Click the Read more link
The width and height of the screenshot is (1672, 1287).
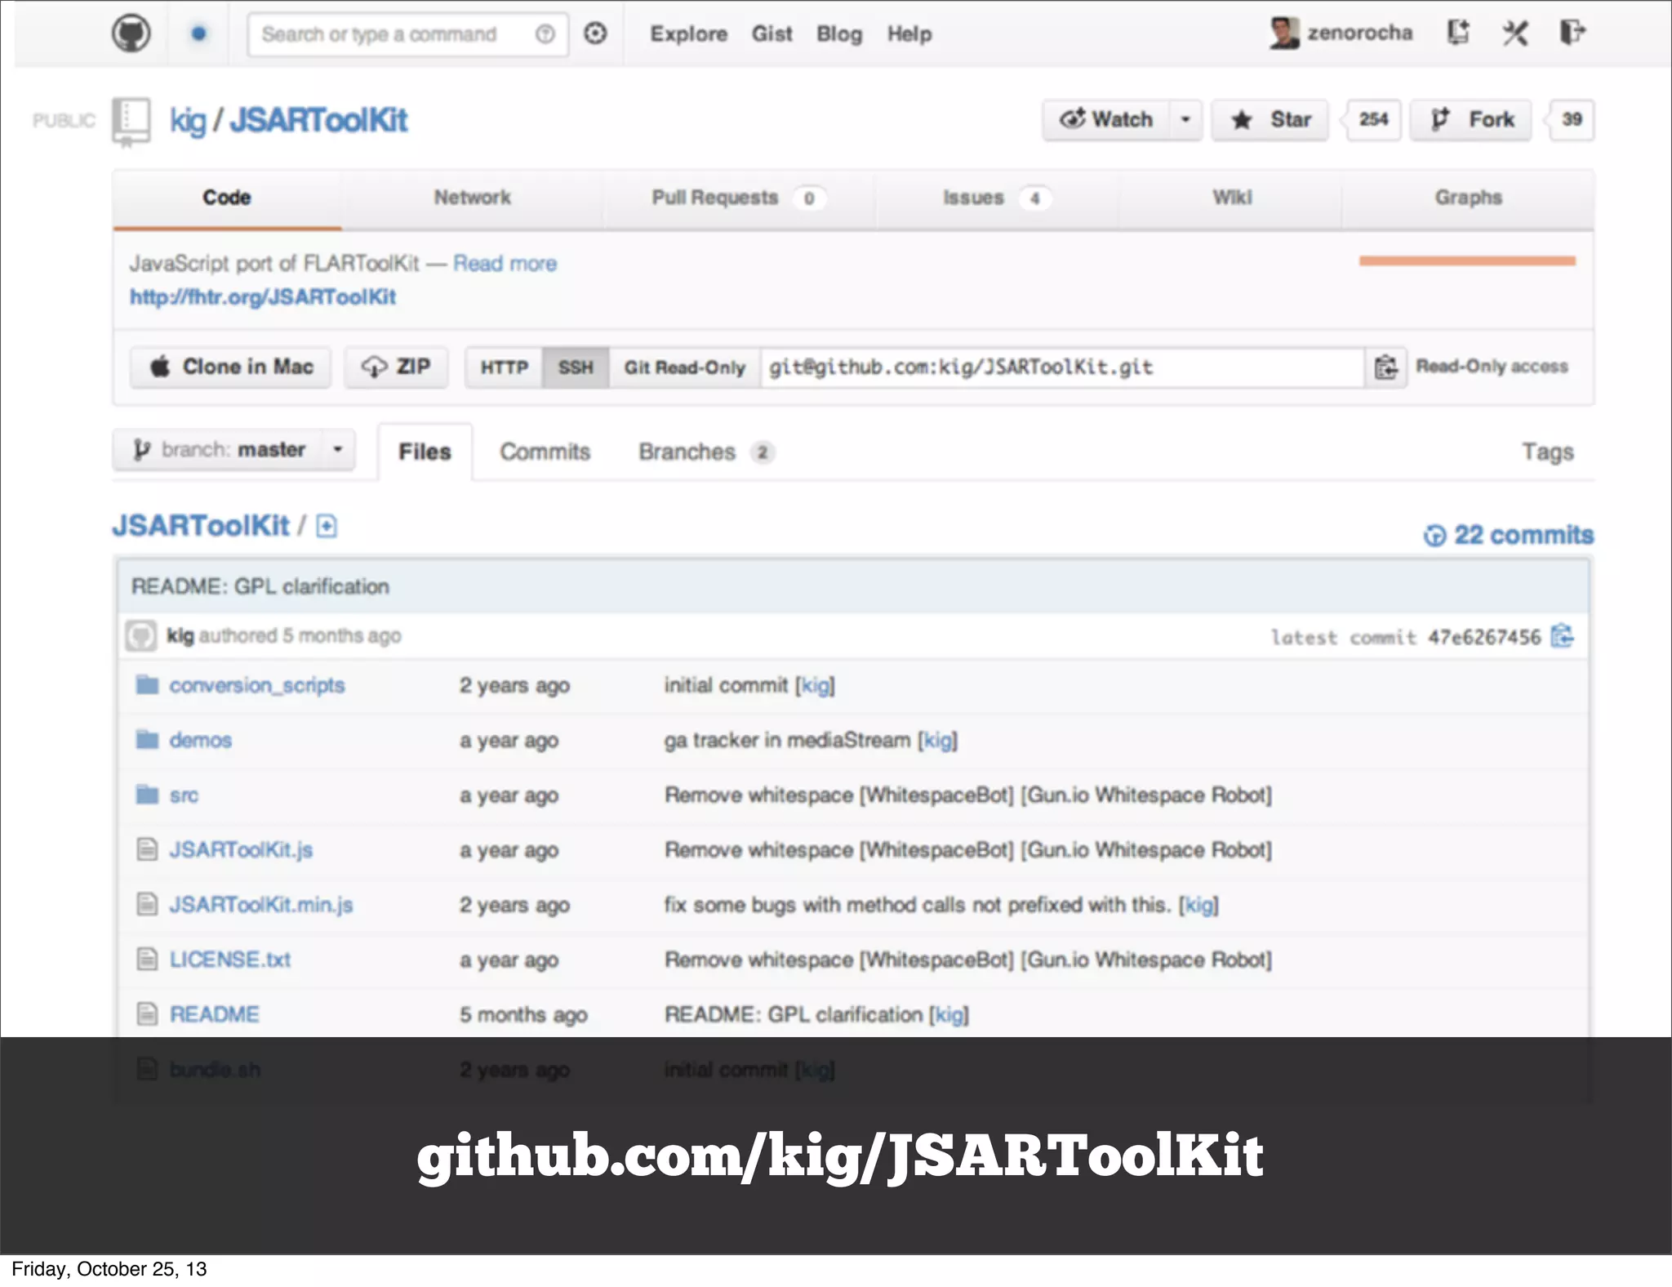pyautogui.click(x=505, y=264)
